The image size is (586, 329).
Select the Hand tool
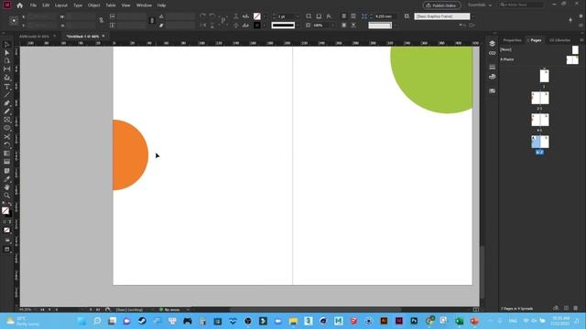click(x=6, y=186)
